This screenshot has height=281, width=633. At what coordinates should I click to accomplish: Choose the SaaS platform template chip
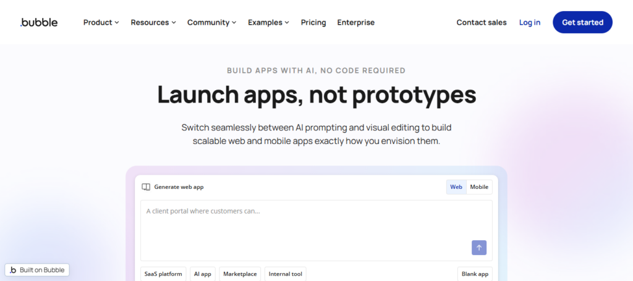click(x=163, y=274)
